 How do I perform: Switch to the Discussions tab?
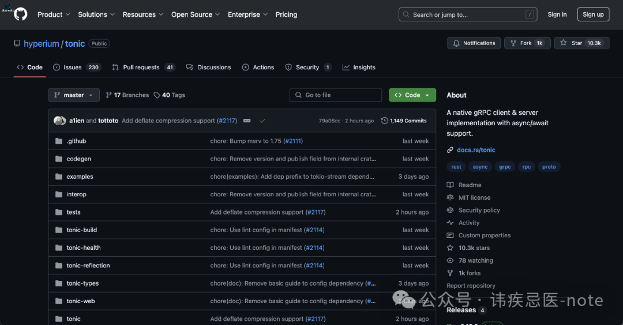209,67
